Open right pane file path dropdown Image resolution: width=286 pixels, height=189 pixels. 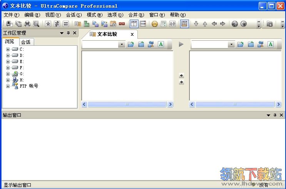coord(231,44)
